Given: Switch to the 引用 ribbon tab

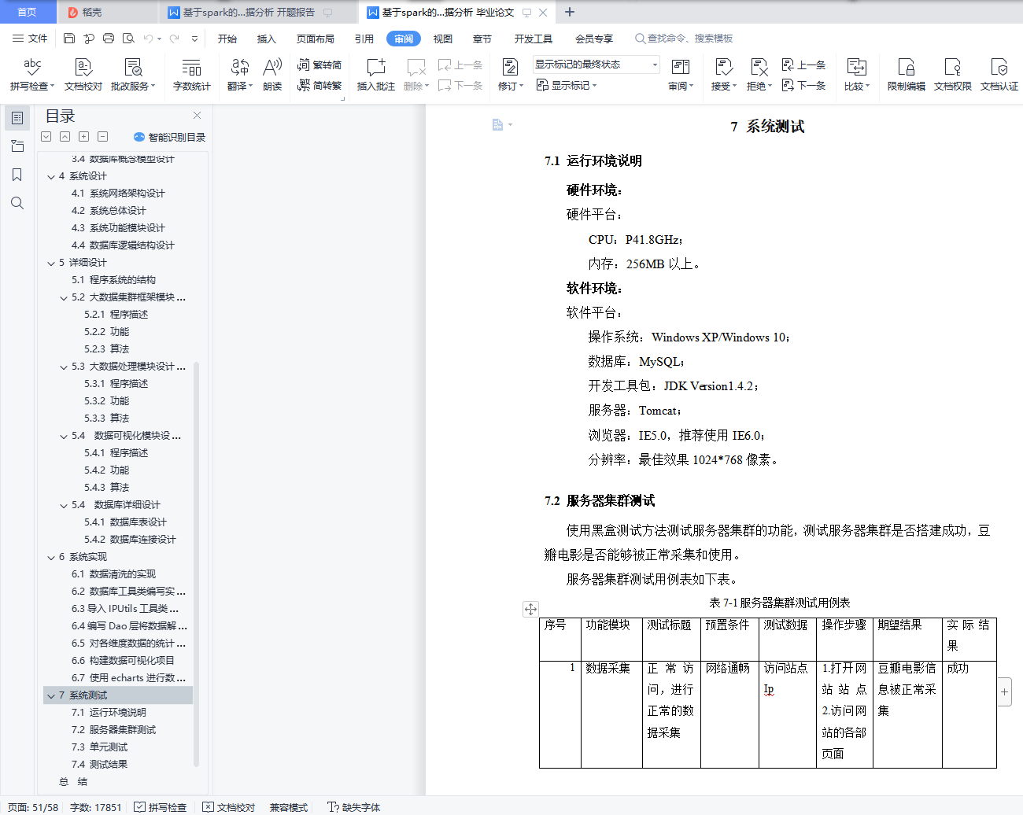Looking at the screenshot, I should coord(364,39).
